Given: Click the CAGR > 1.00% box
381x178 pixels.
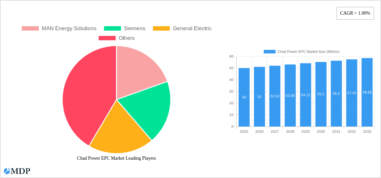Looking at the screenshot, I should tap(355, 13).
